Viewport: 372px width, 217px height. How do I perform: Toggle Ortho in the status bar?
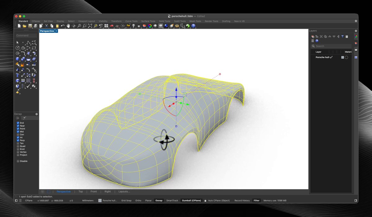[x=138, y=201]
